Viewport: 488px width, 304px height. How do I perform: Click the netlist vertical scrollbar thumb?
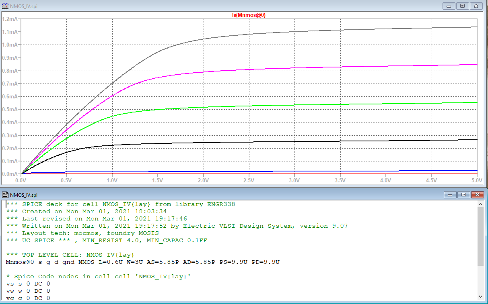click(x=481, y=237)
